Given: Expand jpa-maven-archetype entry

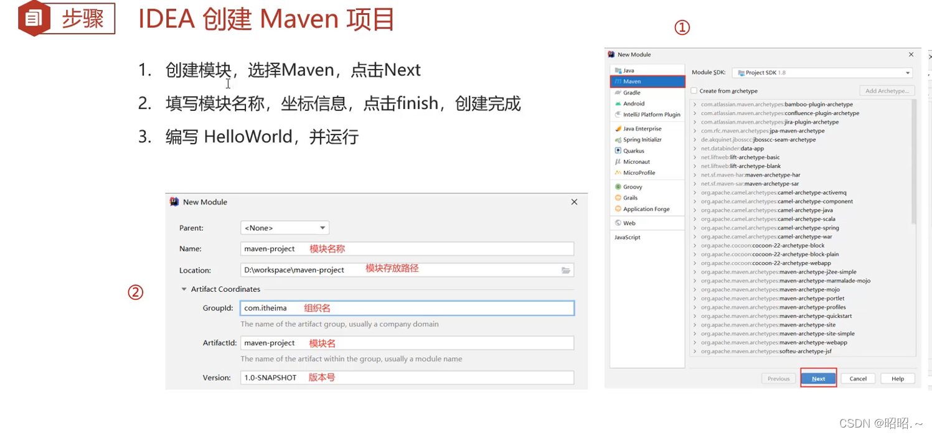Looking at the screenshot, I should 695,131.
